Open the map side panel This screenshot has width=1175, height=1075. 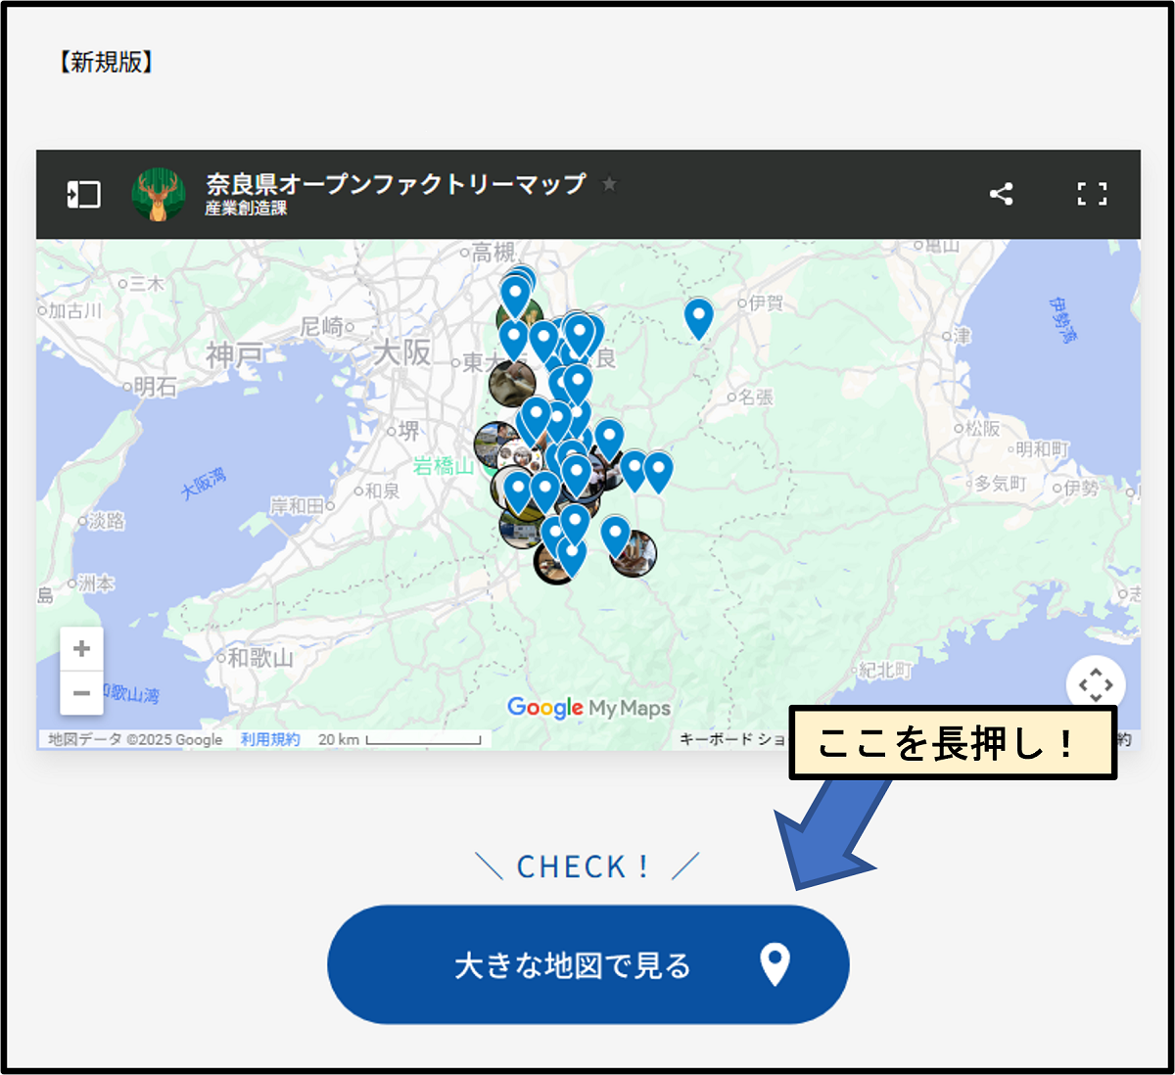pos(83,194)
